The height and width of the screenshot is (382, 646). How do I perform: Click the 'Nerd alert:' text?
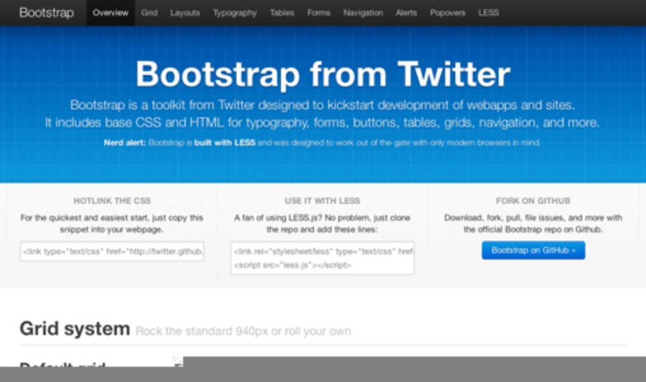coord(125,143)
